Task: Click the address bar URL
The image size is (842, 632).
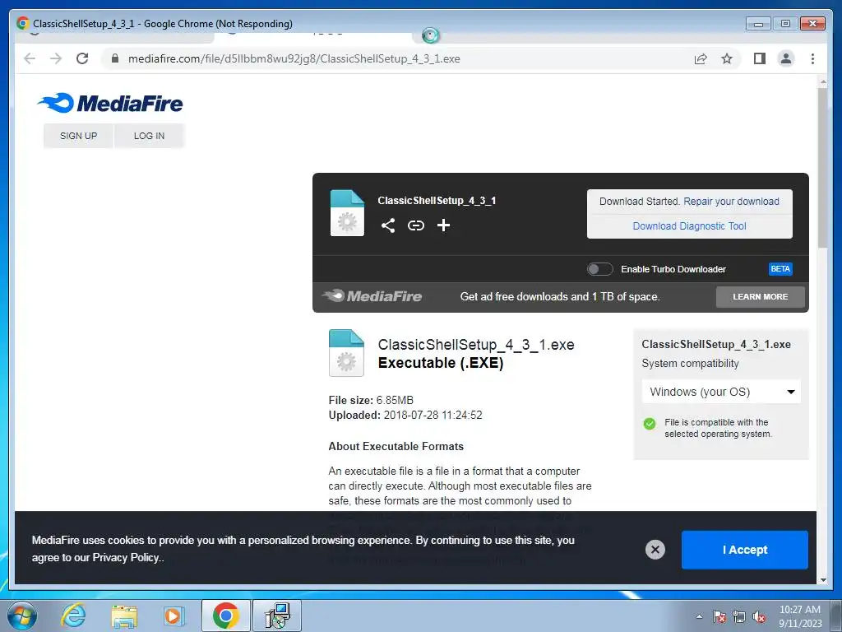Action: (x=294, y=58)
